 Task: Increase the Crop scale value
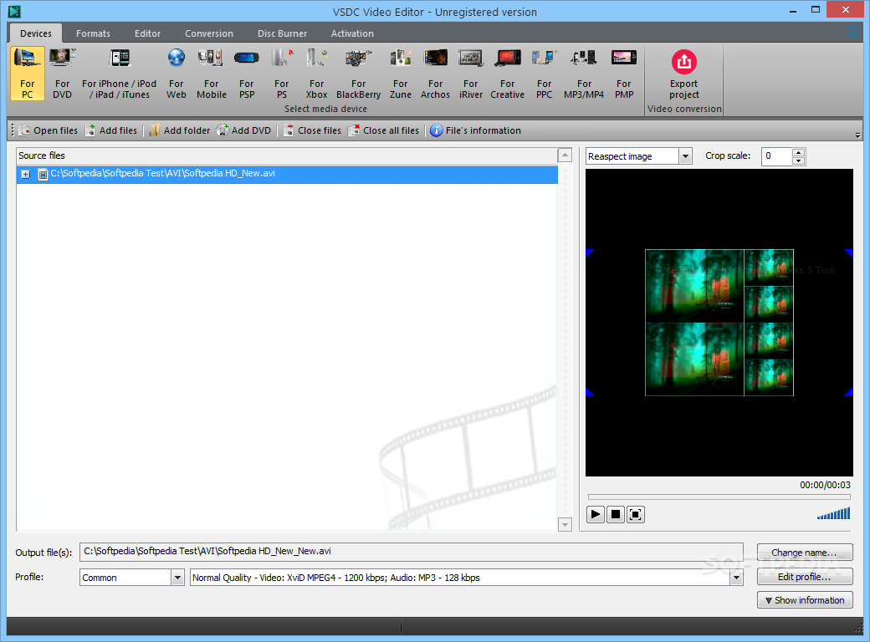click(798, 152)
